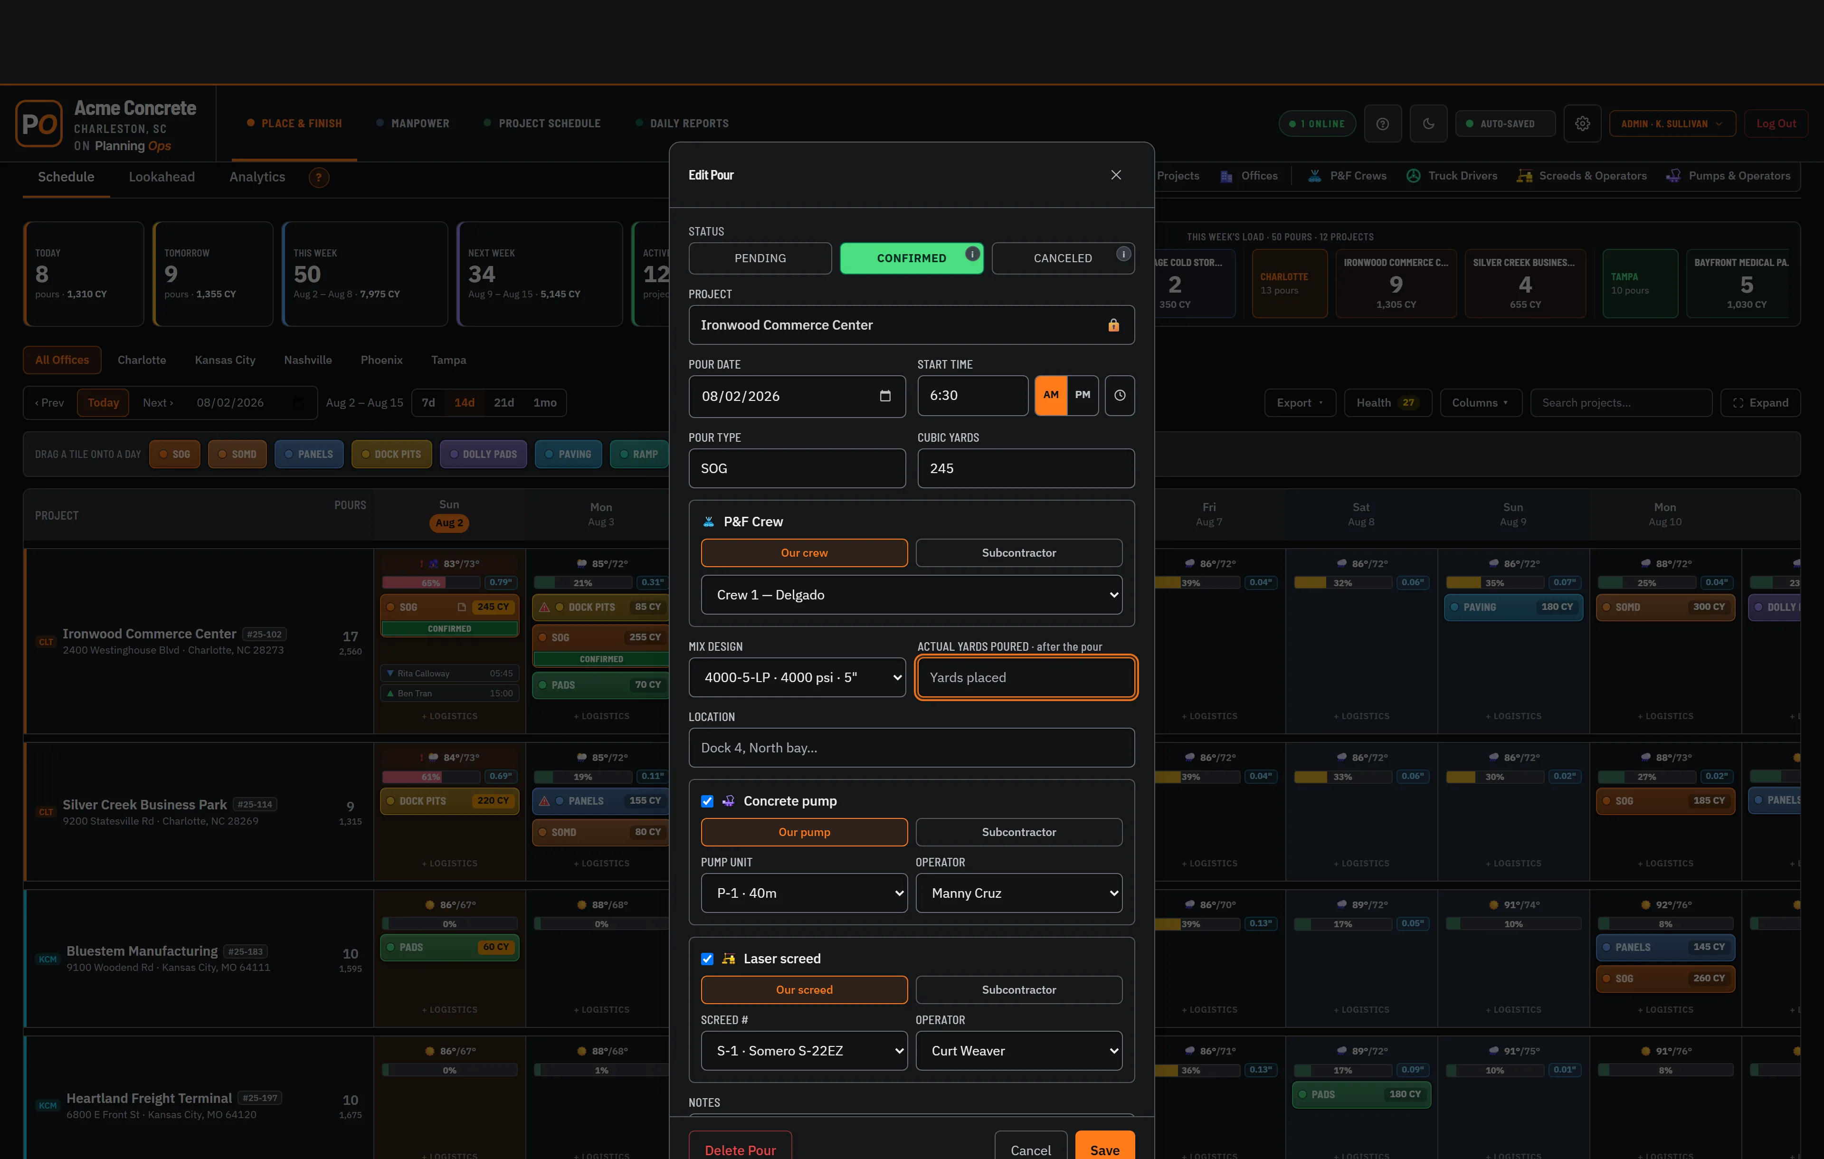Open the Manny Cruz operator dropdown
This screenshot has width=1824, height=1159.
point(1019,894)
